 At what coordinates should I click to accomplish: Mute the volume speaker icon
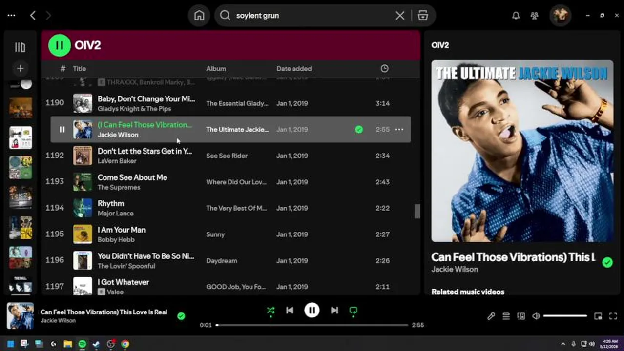[536, 316]
